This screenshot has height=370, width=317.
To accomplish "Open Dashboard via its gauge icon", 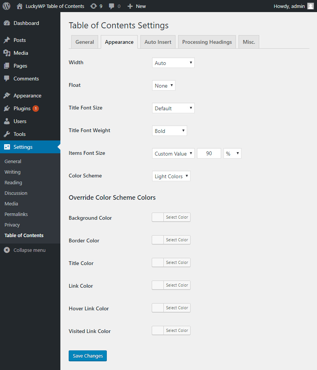I will (x=7, y=23).
